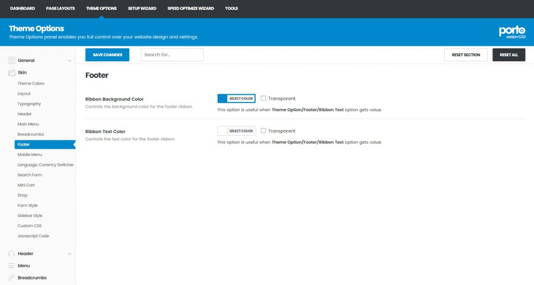Switch to the Page Layouts tab
The image size is (534, 285).
click(x=60, y=8)
